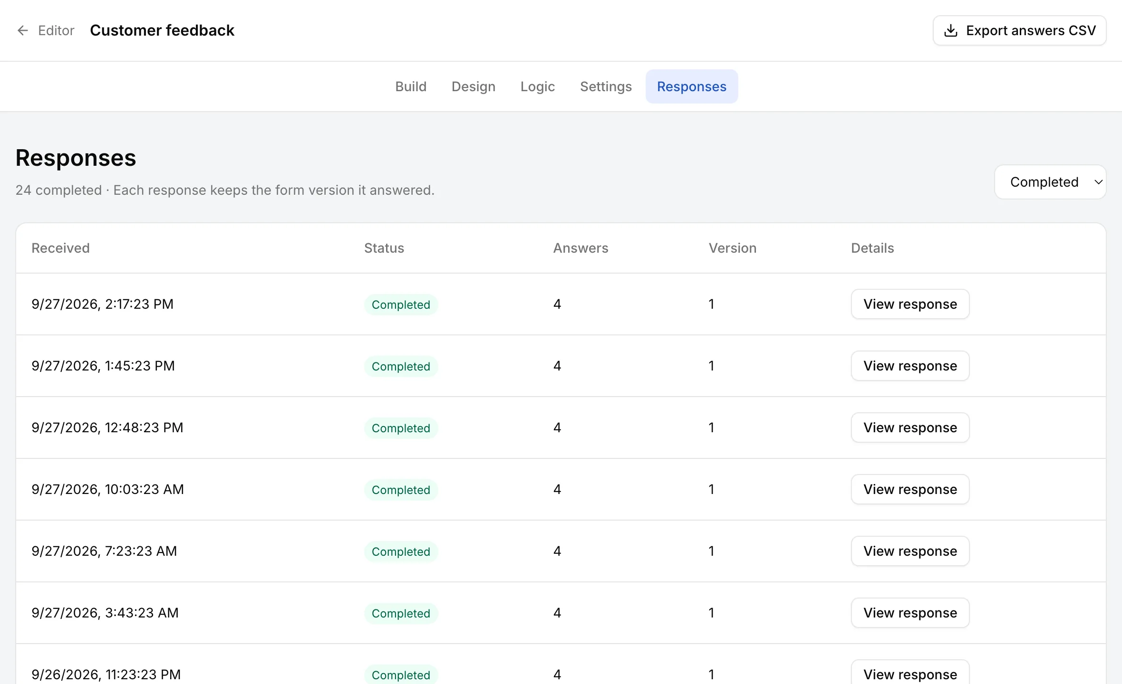Select the date 9/27/2026, 10:03:23 AM
Viewport: 1122px width, 684px height.
coord(107,489)
